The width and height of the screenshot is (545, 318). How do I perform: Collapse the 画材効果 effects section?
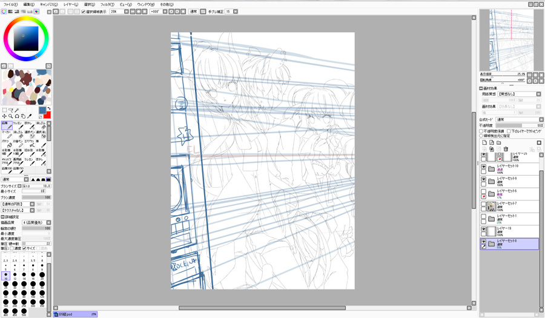(481, 88)
